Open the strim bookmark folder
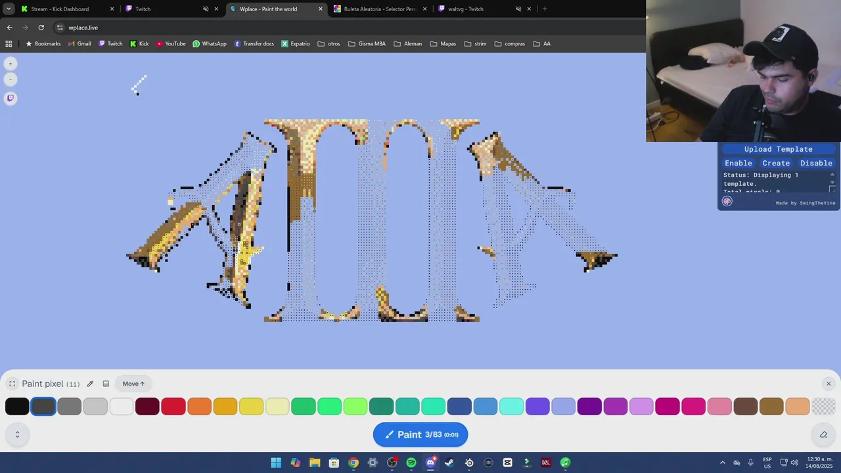This screenshot has height=473, width=841. pos(475,44)
